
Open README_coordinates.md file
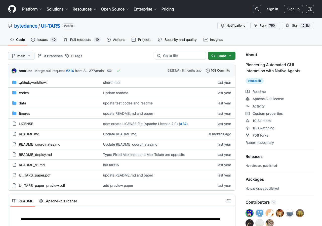tap(39, 144)
